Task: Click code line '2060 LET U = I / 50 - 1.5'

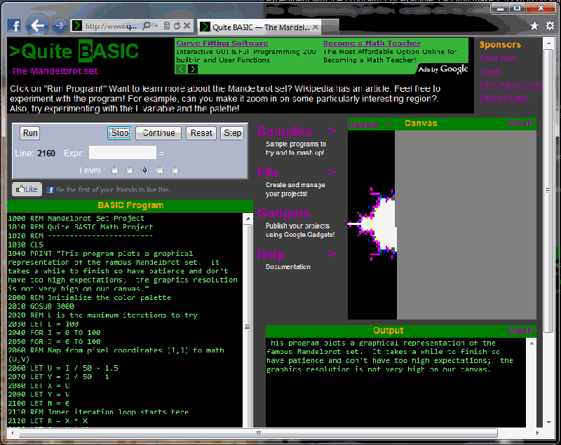Action: click(x=63, y=368)
